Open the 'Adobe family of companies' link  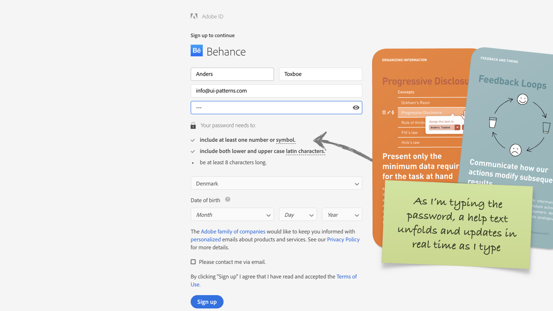[x=233, y=232]
